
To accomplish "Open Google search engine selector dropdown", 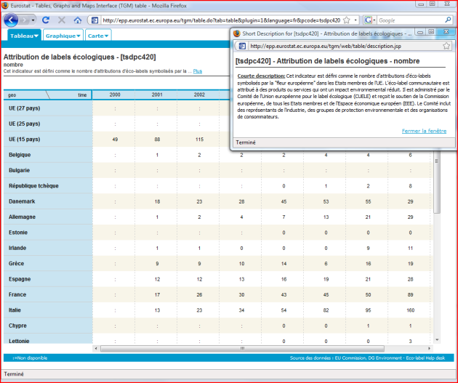I will coord(369,20).
